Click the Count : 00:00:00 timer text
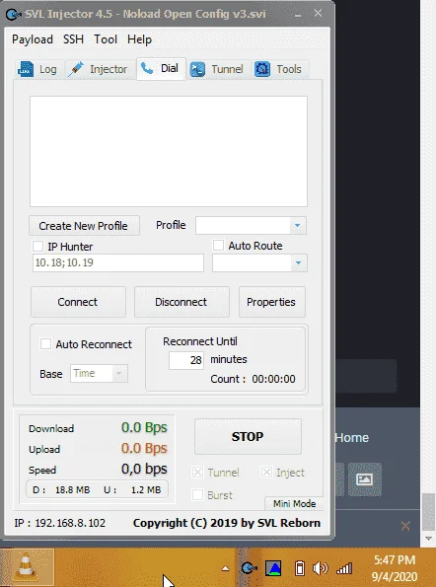This screenshot has width=436, height=587. (x=253, y=379)
